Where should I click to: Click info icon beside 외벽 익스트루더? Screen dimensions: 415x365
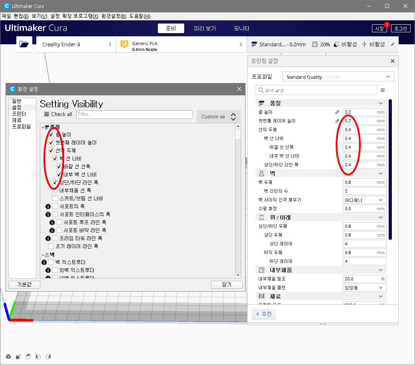point(48,270)
